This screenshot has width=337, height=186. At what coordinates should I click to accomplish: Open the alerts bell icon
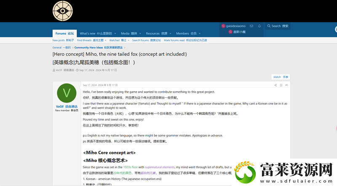tap(259, 26)
